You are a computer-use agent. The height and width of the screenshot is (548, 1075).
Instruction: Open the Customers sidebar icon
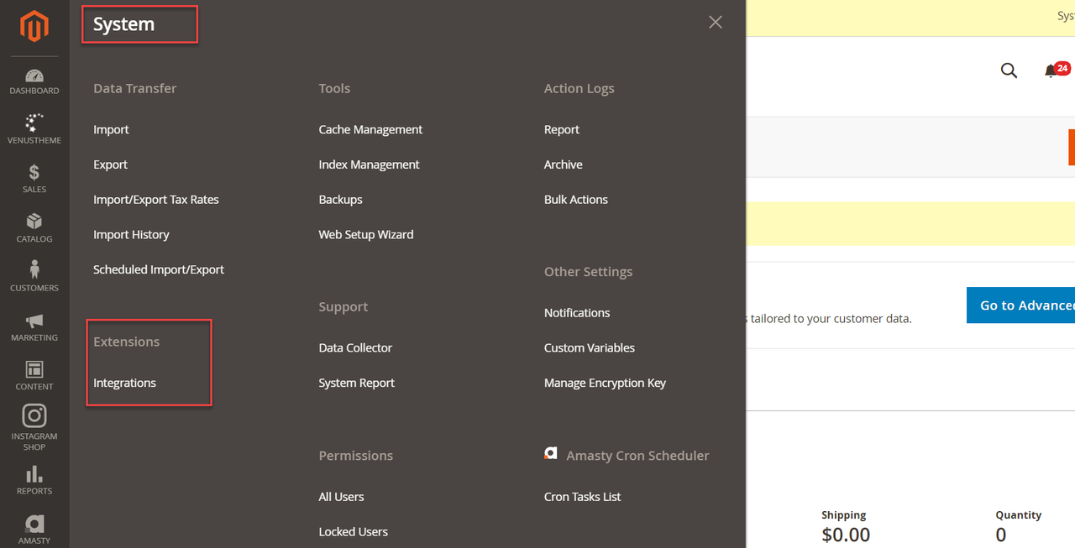point(34,276)
